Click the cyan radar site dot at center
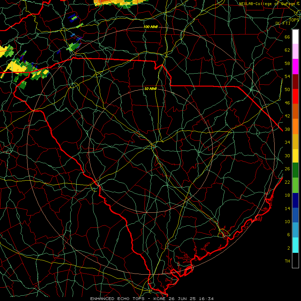The width and height of the screenshot is (301, 301). (132, 142)
